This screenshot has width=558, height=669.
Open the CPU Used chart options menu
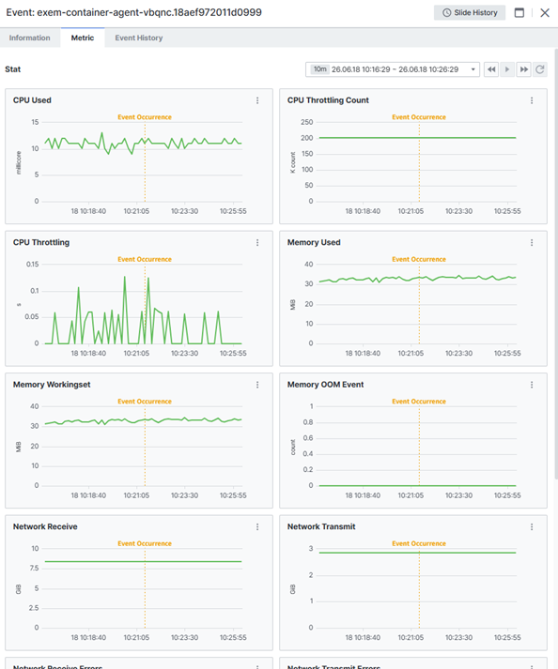click(x=257, y=100)
